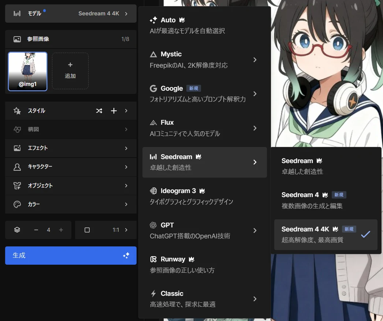Expand the オブジェクト row chevron
Viewport: 383px width, 321px height.
[126, 186]
